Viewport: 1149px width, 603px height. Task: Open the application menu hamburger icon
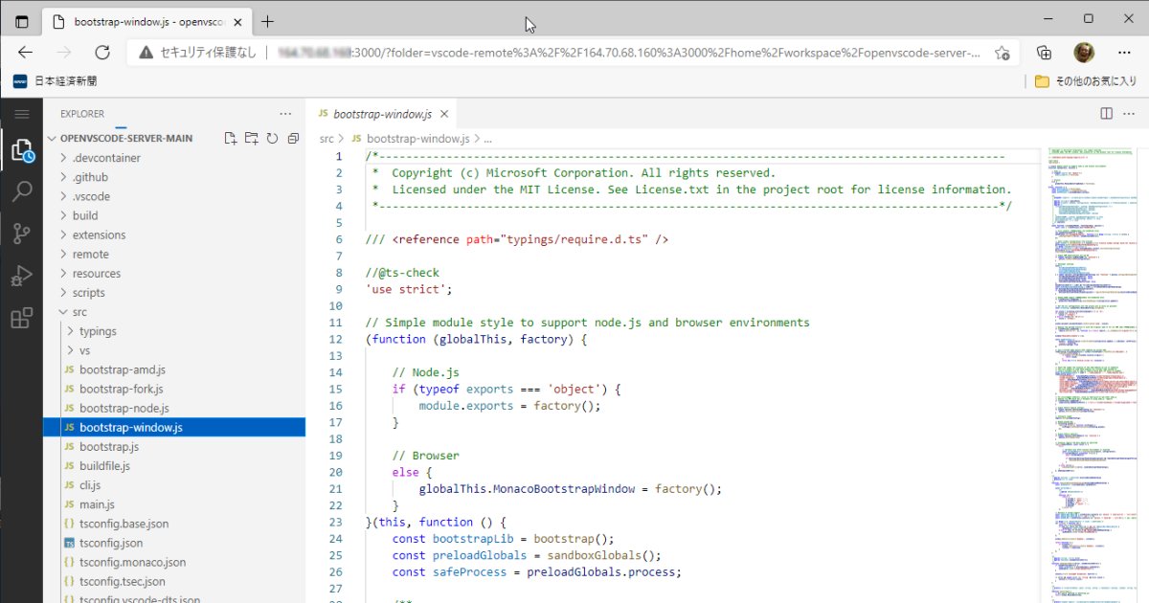(x=22, y=113)
